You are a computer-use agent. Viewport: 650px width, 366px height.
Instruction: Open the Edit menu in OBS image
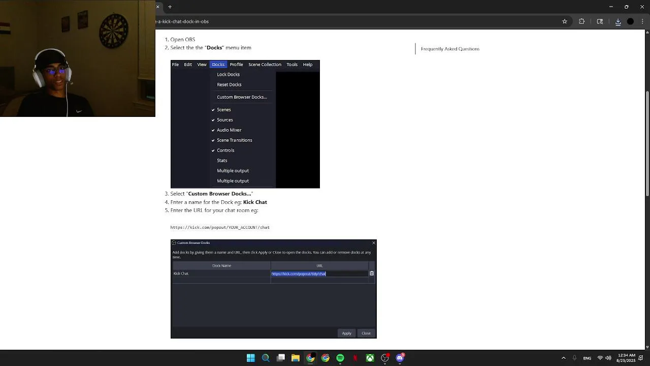coord(188,65)
